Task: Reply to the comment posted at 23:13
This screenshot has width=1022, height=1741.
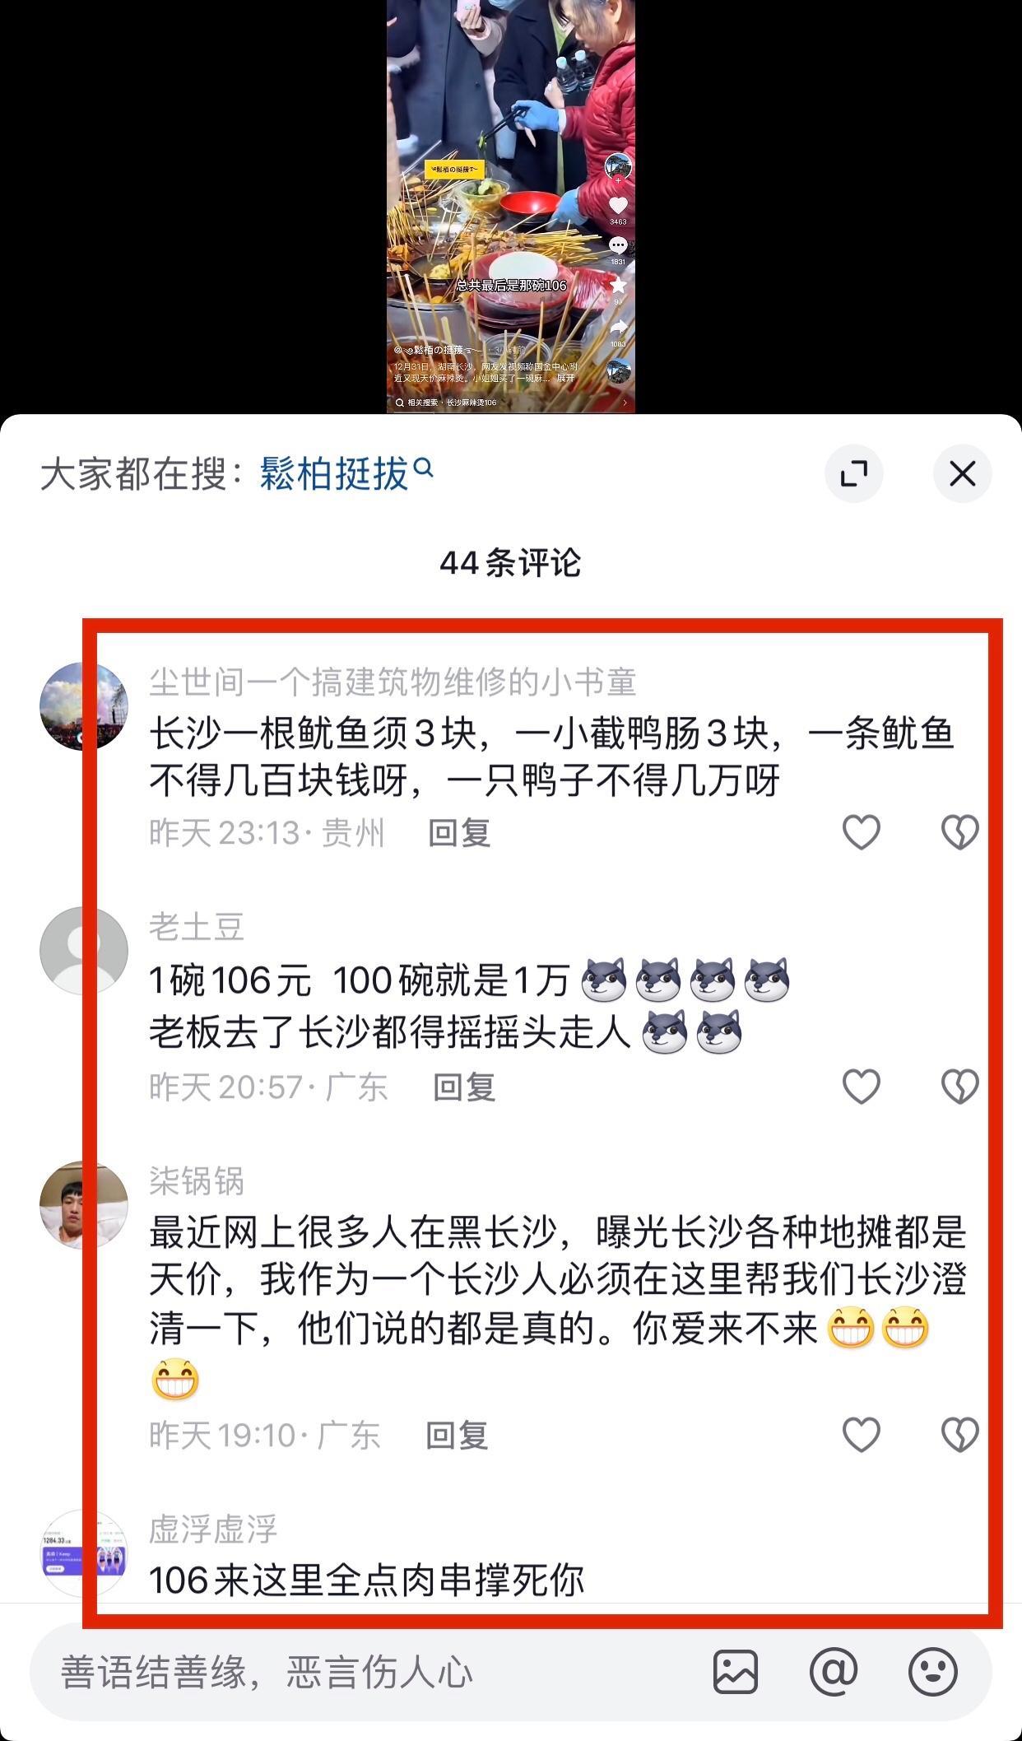Action: pos(459,833)
